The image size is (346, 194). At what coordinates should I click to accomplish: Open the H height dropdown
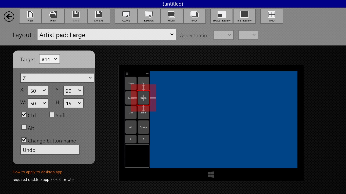(73, 103)
